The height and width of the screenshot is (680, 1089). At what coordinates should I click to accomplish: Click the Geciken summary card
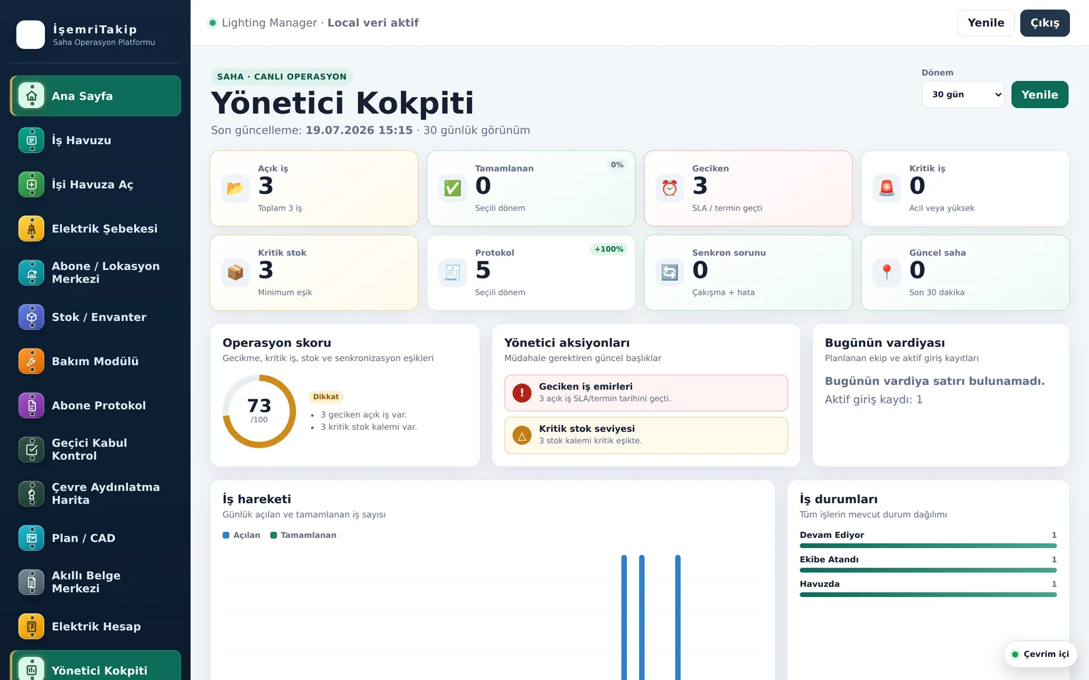(748, 188)
